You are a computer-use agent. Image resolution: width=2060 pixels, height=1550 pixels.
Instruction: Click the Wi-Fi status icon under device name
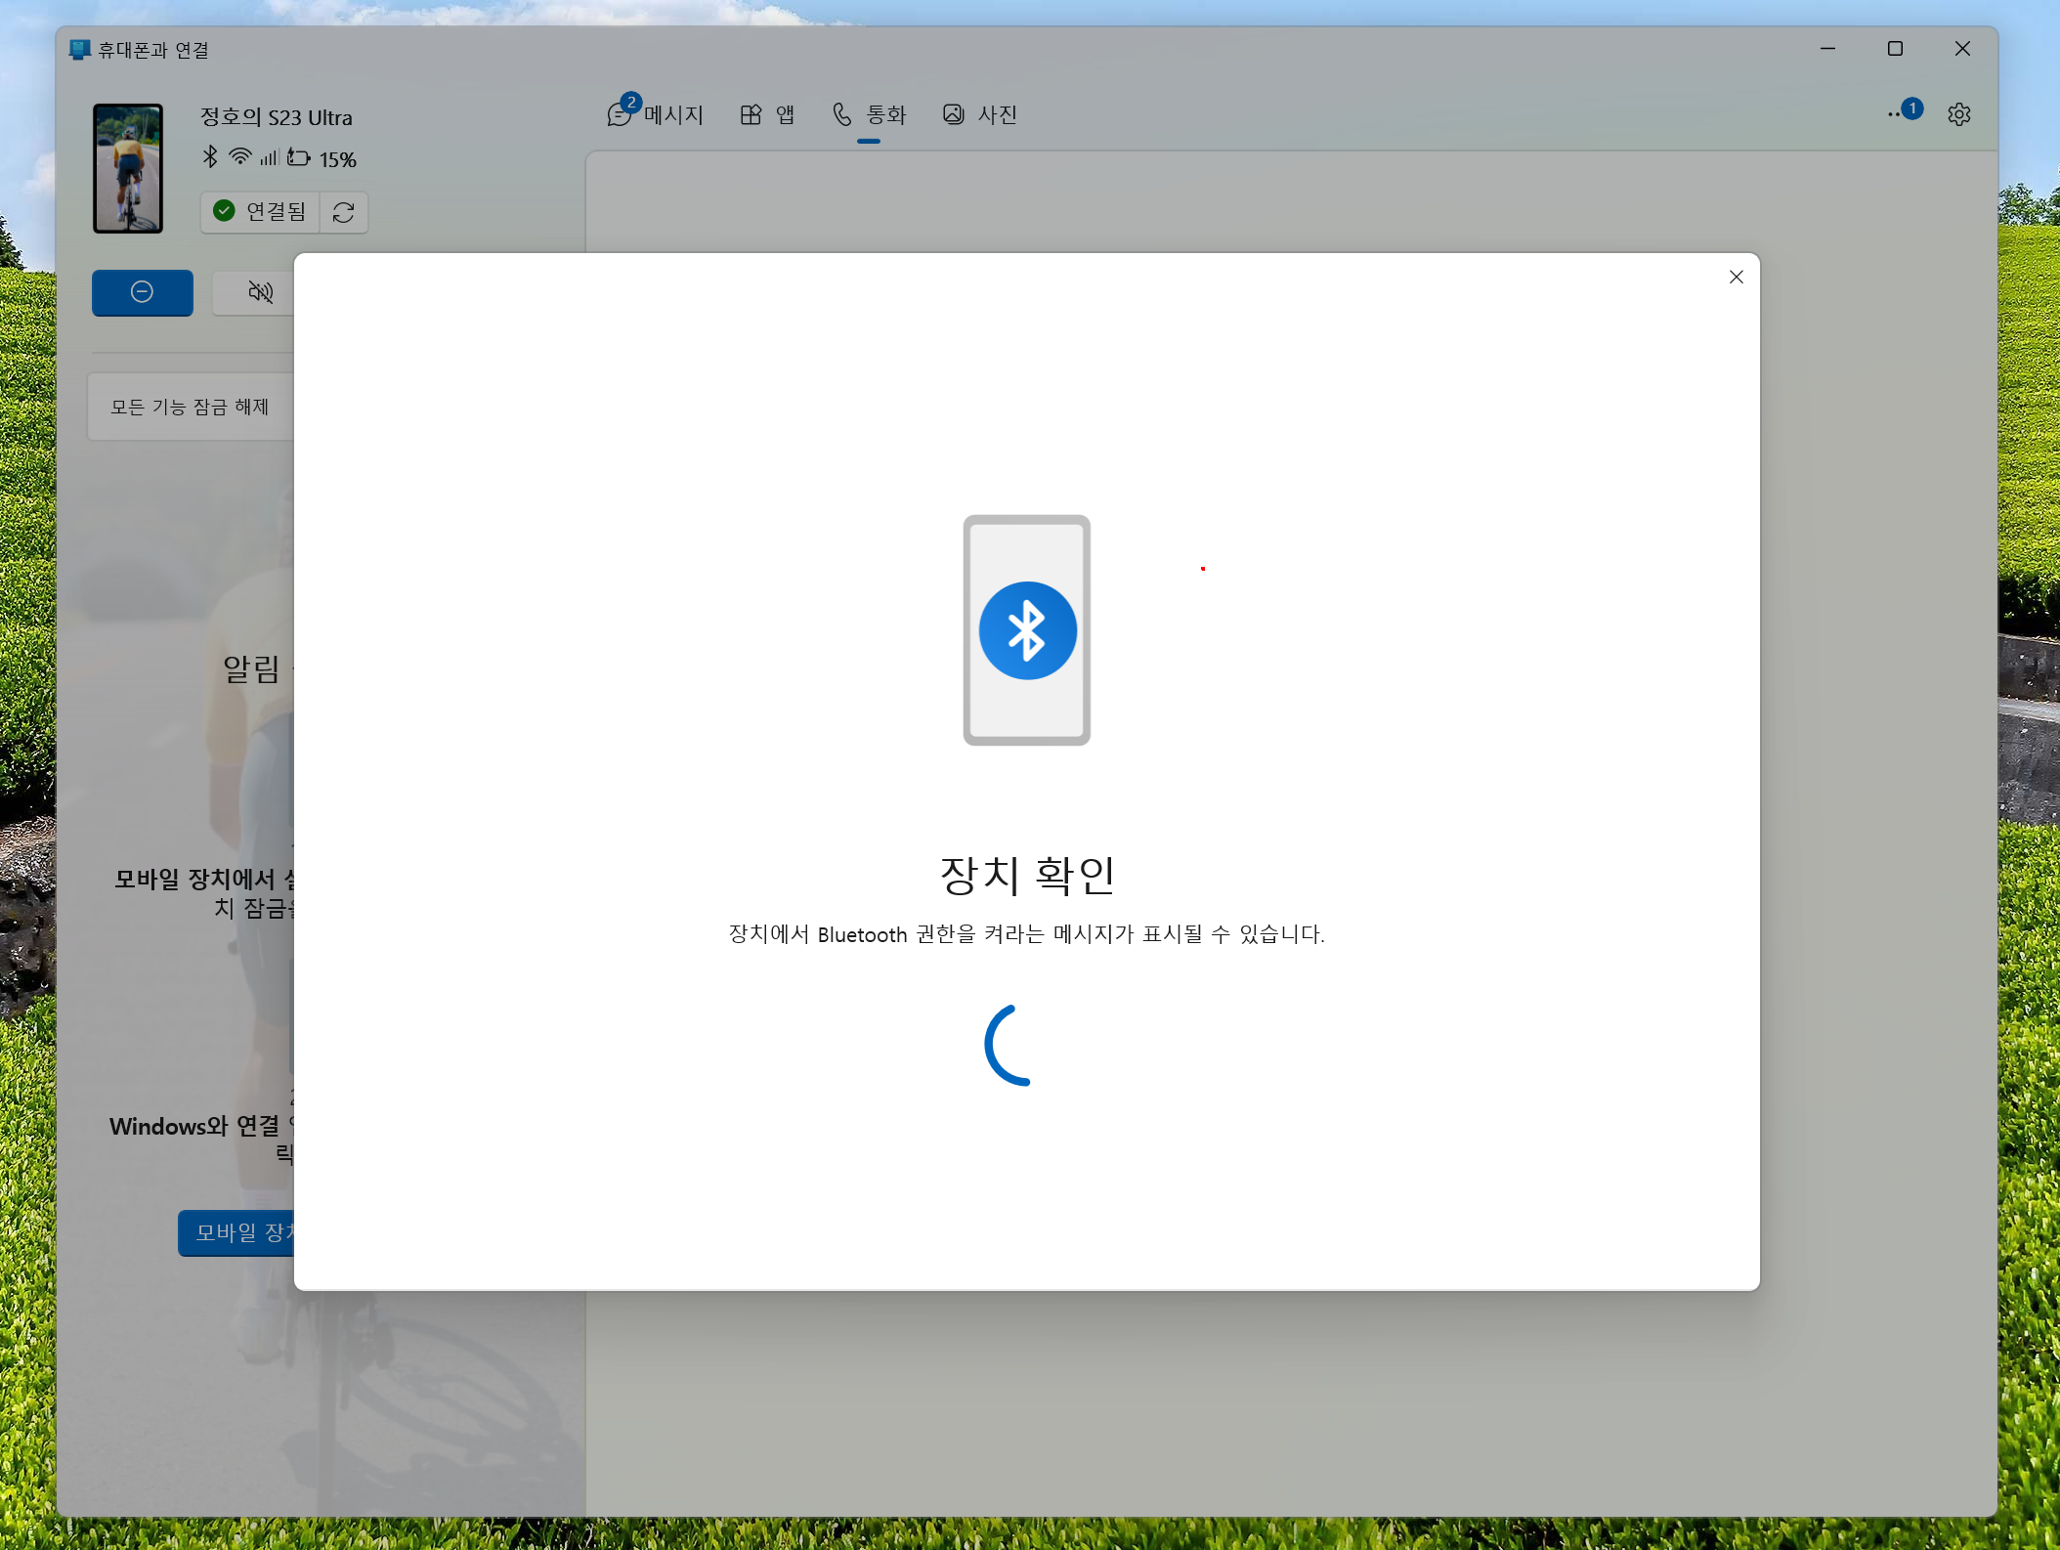point(239,157)
